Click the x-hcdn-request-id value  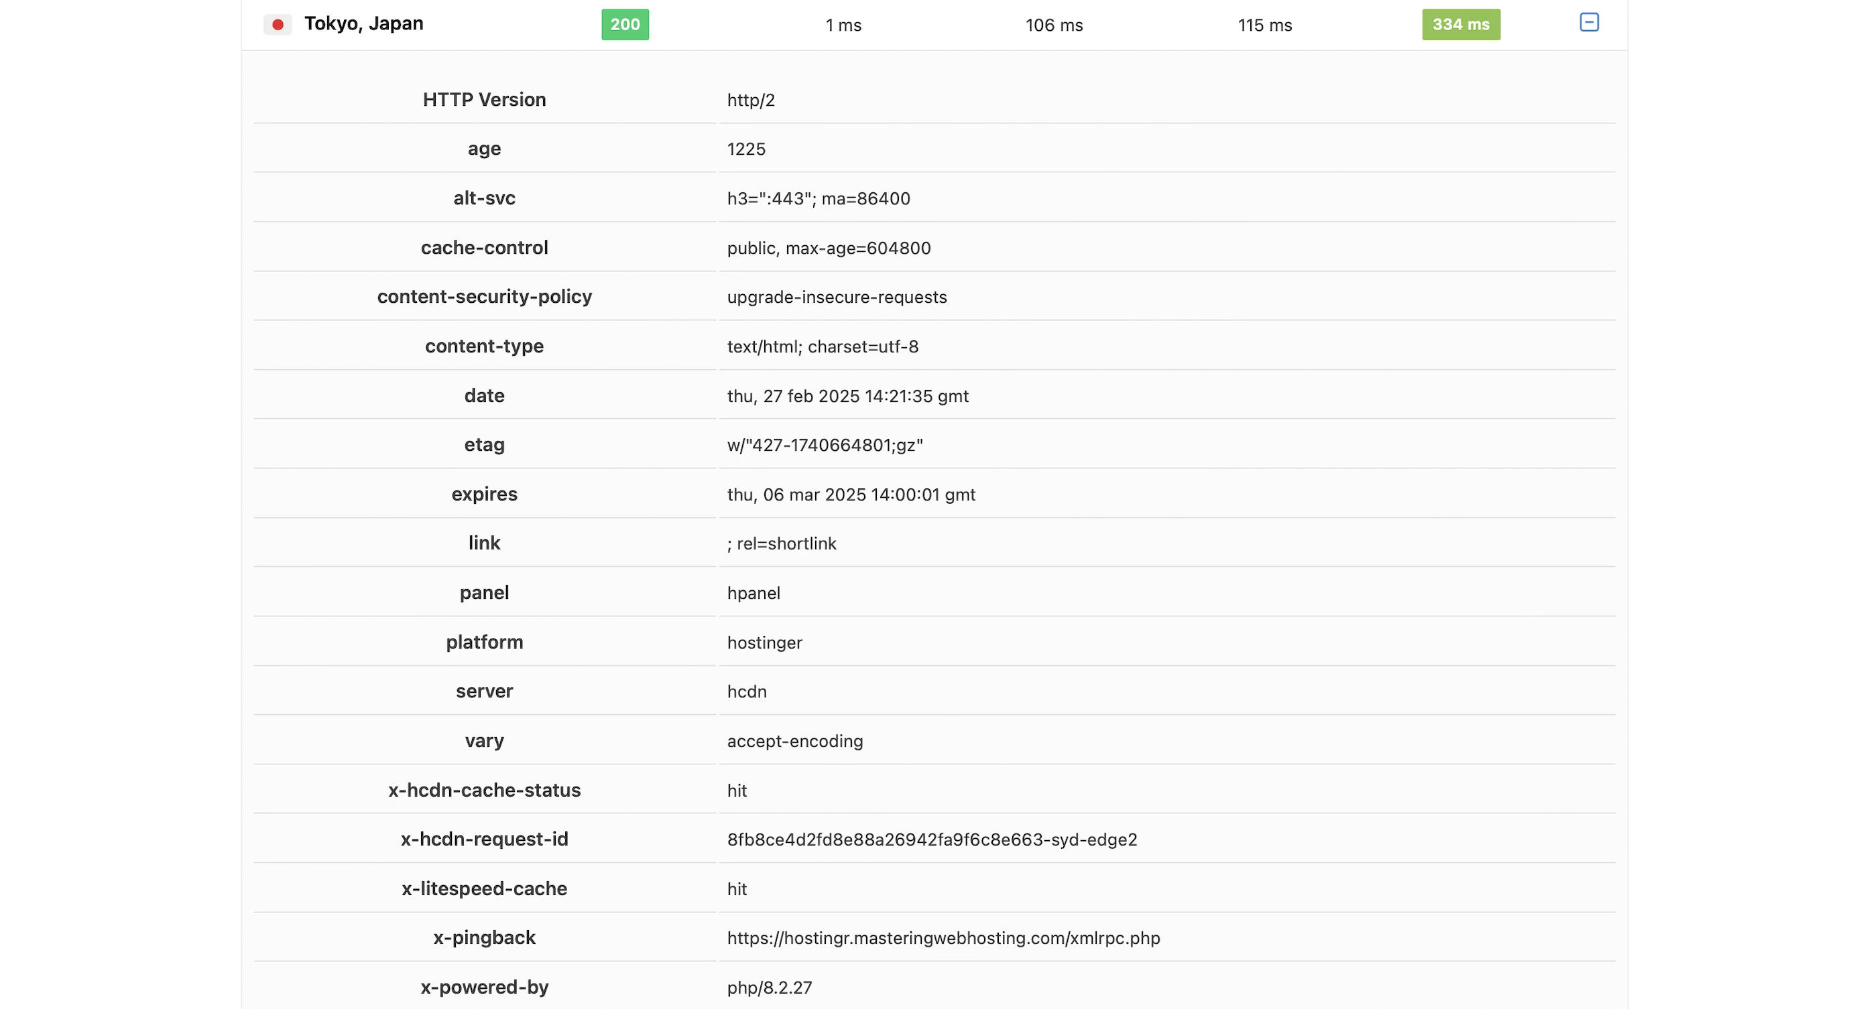pos(932,839)
